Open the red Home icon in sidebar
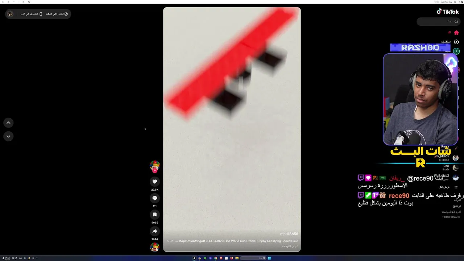The height and width of the screenshot is (261, 464). 456,33
